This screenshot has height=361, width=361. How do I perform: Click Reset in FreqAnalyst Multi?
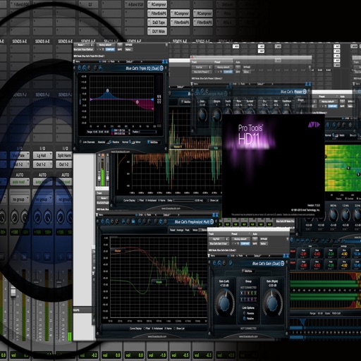click(172, 230)
